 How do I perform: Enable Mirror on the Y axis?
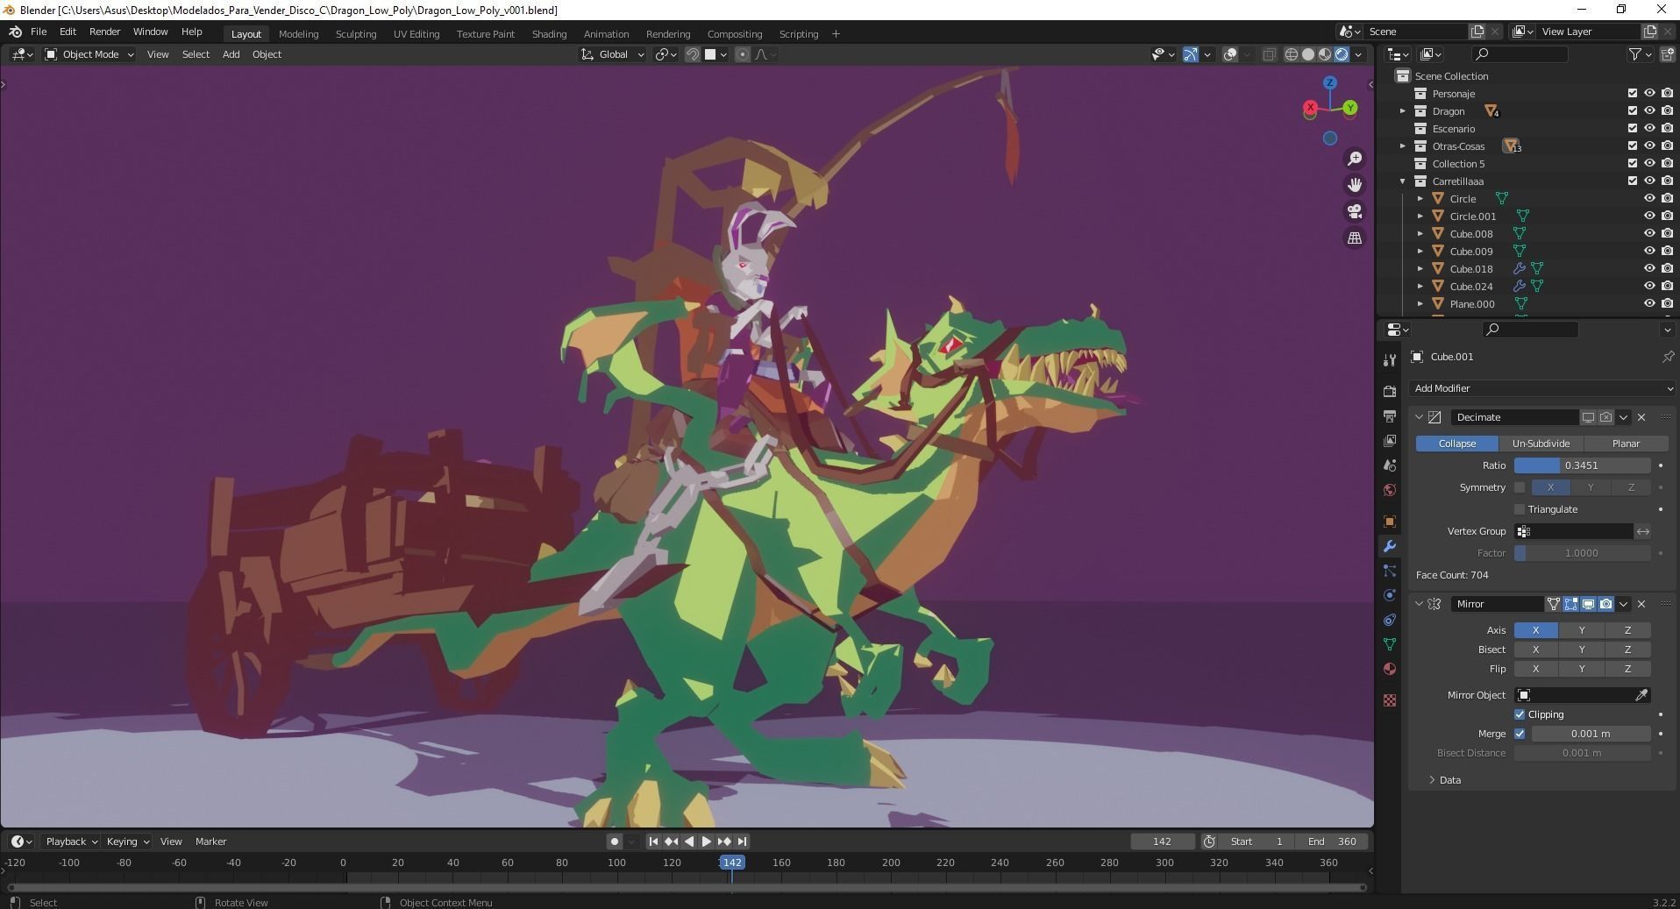1582,630
